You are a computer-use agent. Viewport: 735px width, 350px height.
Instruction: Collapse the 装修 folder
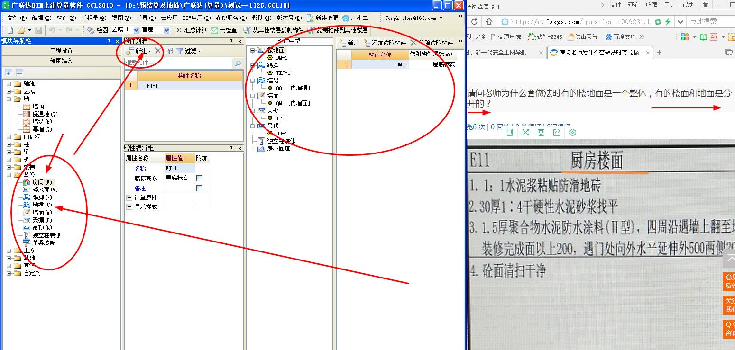tap(9, 175)
